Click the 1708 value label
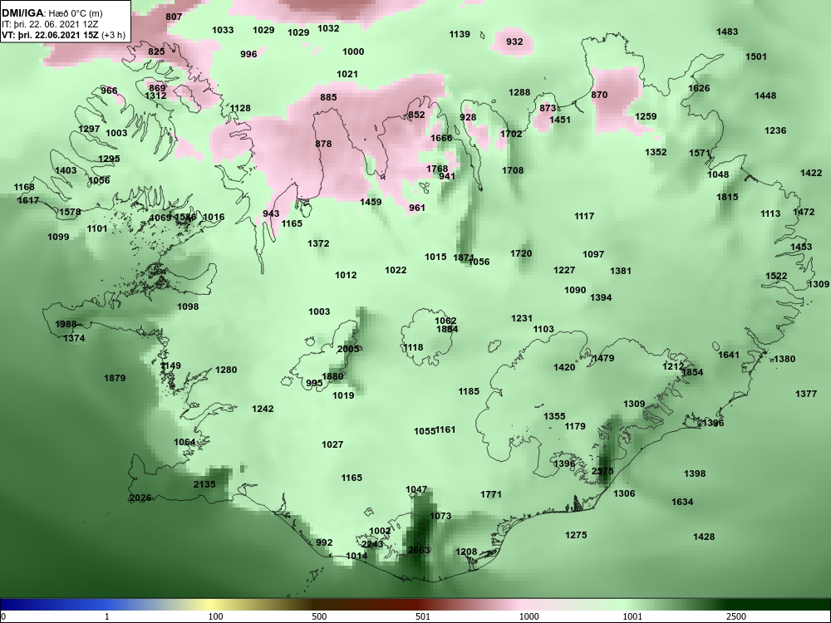The image size is (831, 623). pyautogui.click(x=513, y=170)
